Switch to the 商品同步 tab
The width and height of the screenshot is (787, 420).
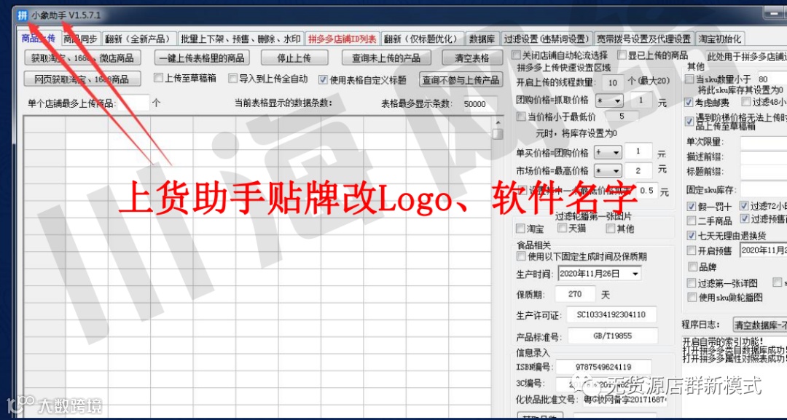point(80,39)
